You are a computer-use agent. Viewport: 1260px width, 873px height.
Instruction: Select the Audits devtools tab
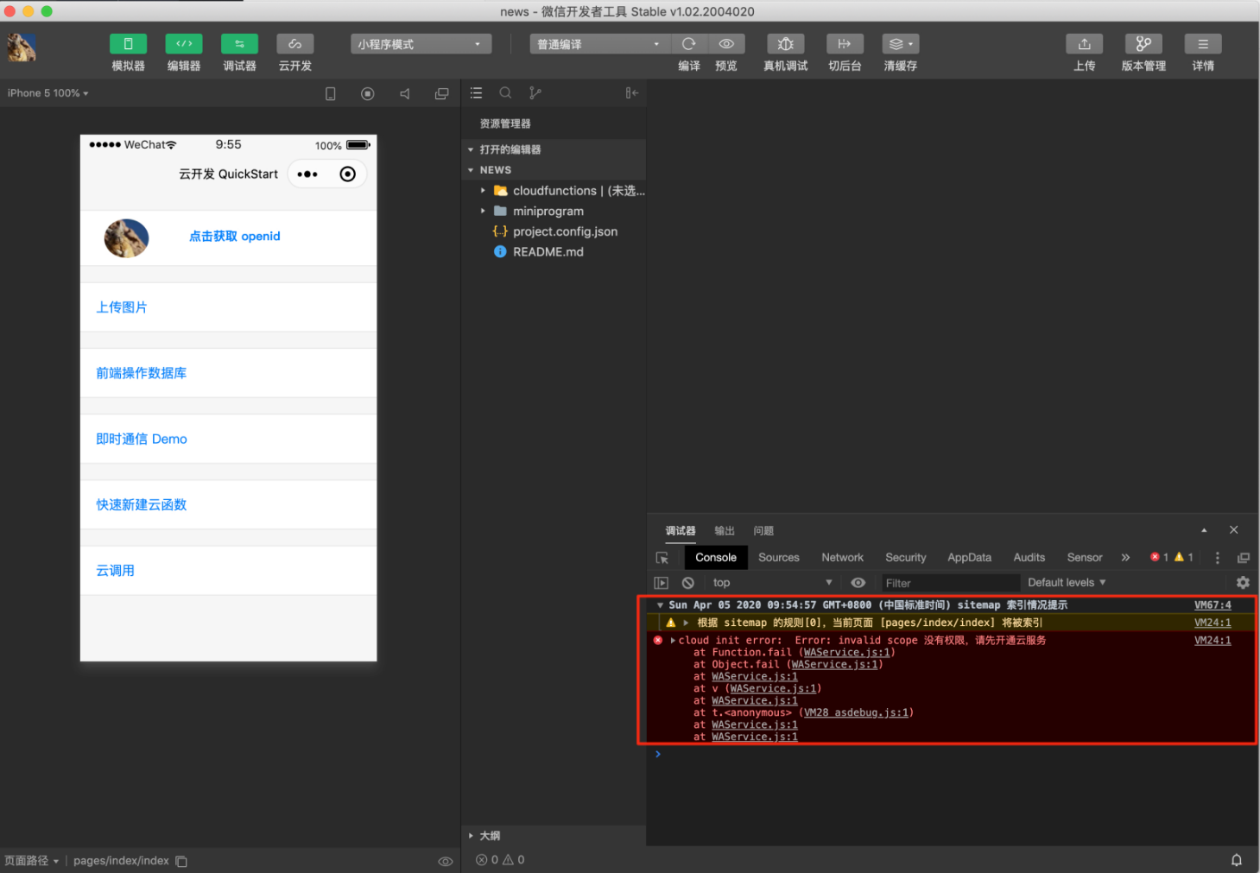point(1029,558)
